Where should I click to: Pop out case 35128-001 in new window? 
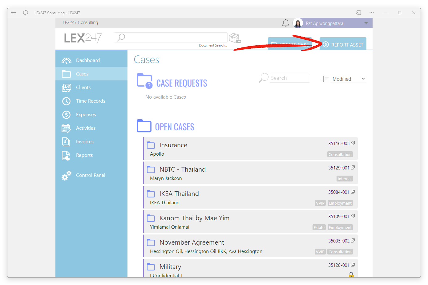pyautogui.click(x=353, y=265)
